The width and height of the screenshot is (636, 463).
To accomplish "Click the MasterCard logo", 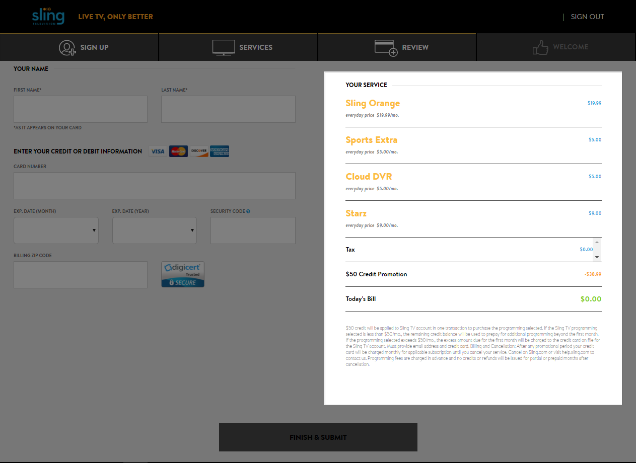I will point(178,151).
